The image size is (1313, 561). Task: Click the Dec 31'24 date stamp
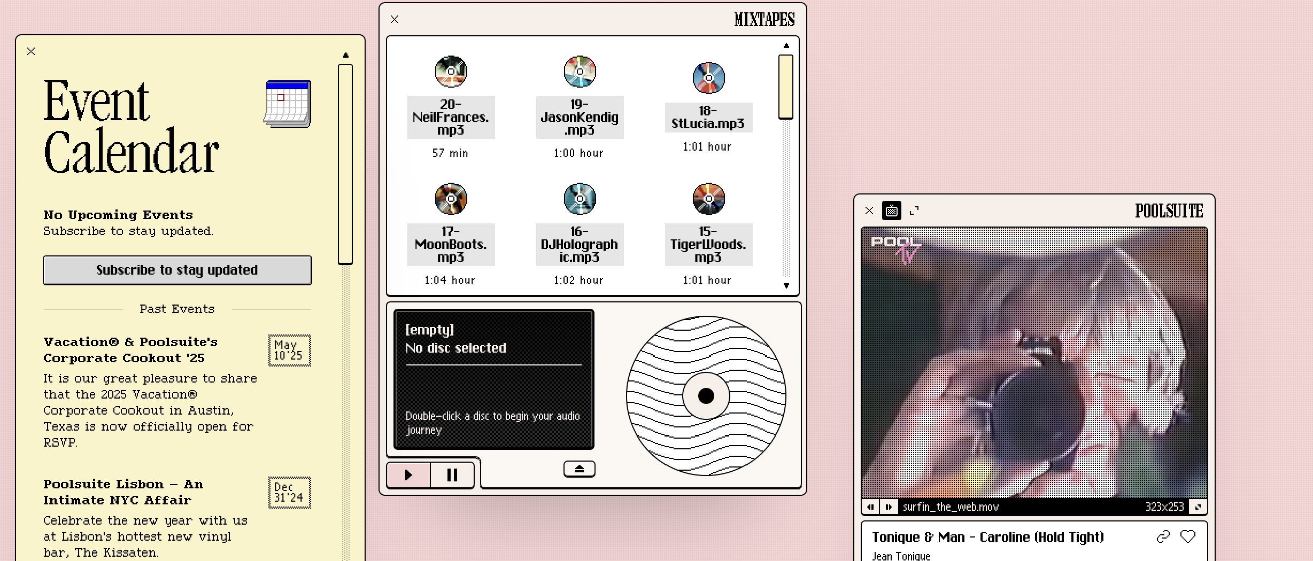(x=289, y=493)
